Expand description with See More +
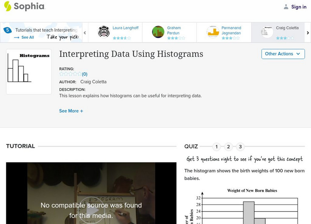Viewport: 311px width, 224px height. 71,111
